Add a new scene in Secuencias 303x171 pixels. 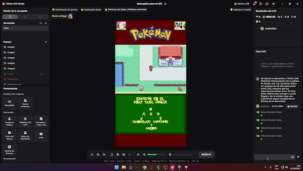click(x=46, y=23)
